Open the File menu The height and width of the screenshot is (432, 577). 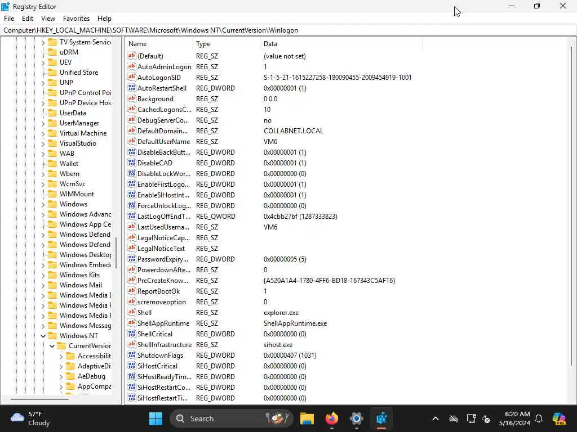click(9, 19)
